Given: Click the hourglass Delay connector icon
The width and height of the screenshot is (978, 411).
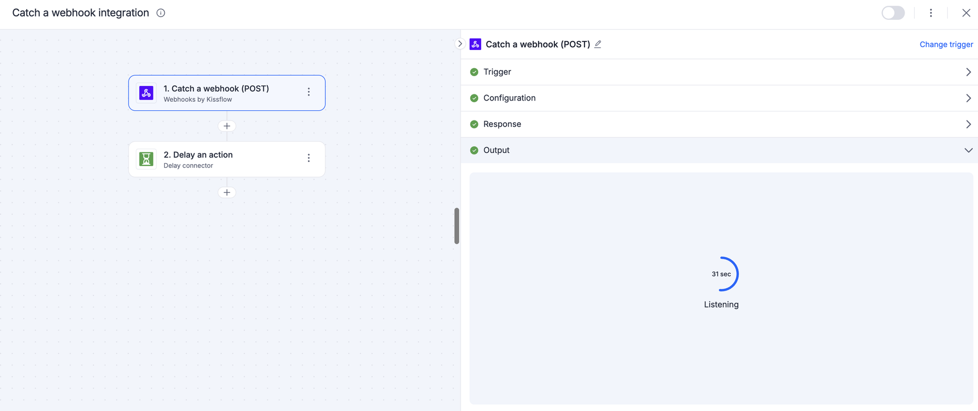Looking at the screenshot, I should (146, 159).
